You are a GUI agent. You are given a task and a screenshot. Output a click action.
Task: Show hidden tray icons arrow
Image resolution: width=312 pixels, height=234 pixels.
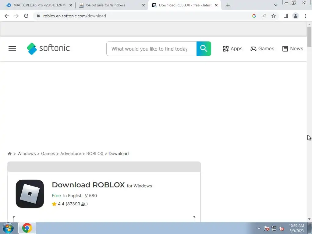[x=259, y=228]
